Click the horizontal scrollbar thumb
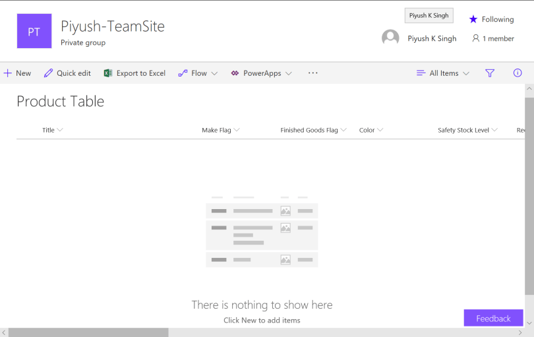 (x=88, y=332)
